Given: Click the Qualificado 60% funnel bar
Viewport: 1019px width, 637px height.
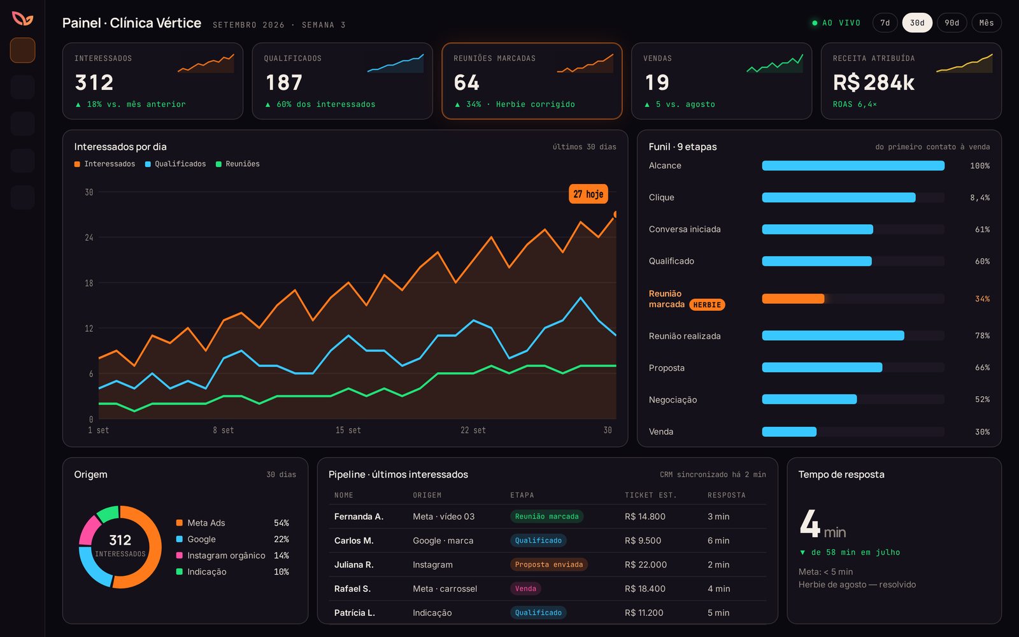Looking at the screenshot, I should [817, 261].
